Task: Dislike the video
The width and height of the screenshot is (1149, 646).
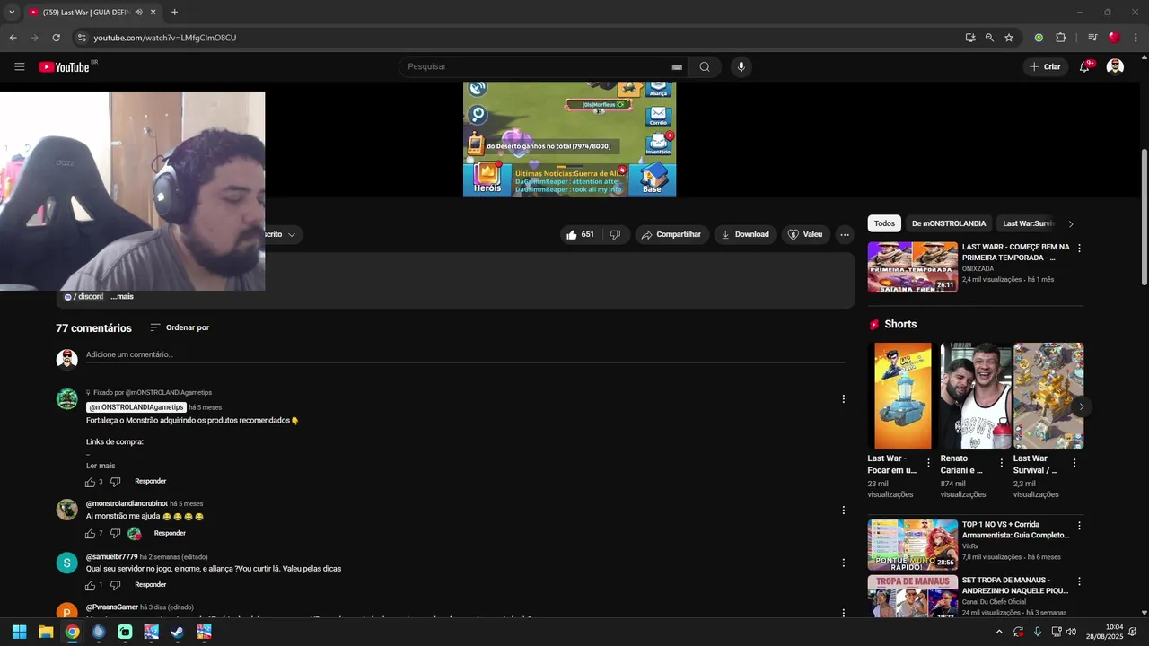Action: coord(615,234)
